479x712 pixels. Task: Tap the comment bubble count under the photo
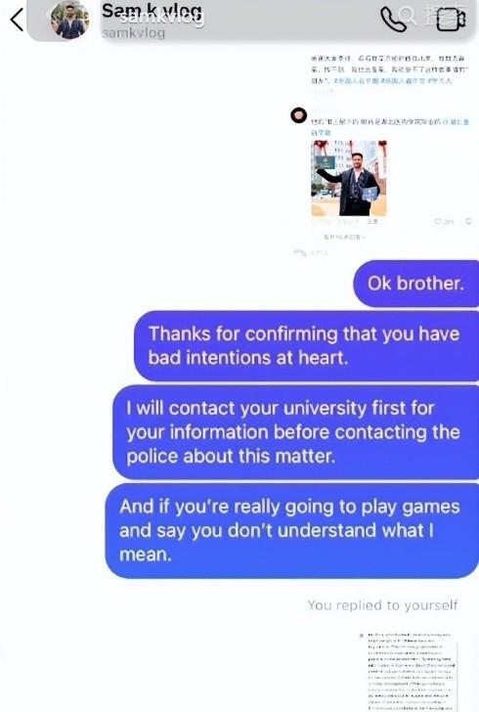click(444, 222)
